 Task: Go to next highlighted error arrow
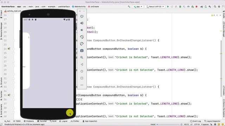(220, 15)
